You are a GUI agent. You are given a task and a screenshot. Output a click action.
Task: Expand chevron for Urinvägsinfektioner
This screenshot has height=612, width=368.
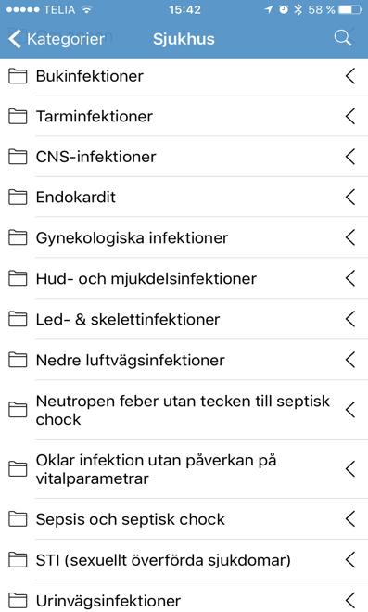(x=350, y=600)
